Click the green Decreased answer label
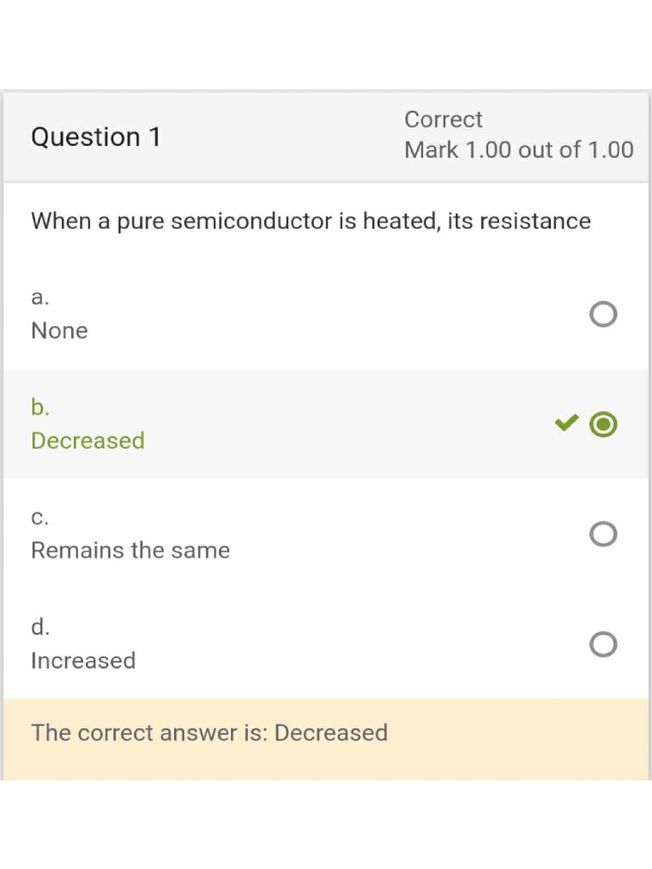The image size is (652, 869). [x=87, y=440]
